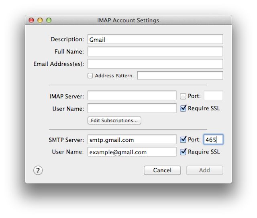The height and width of the screenshot is (218, 257).
Task: Close the IMAP Account Settings window
Action: tap(31, 20)
